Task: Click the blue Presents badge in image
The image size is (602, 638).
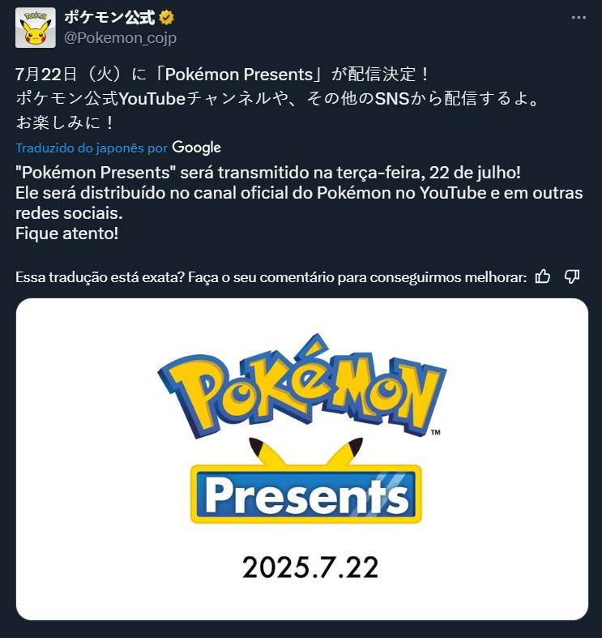Action: (306, 494)
